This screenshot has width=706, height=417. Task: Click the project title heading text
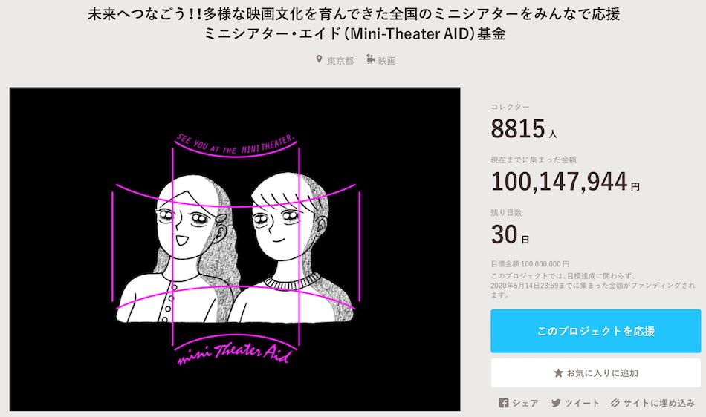(354, 24)
